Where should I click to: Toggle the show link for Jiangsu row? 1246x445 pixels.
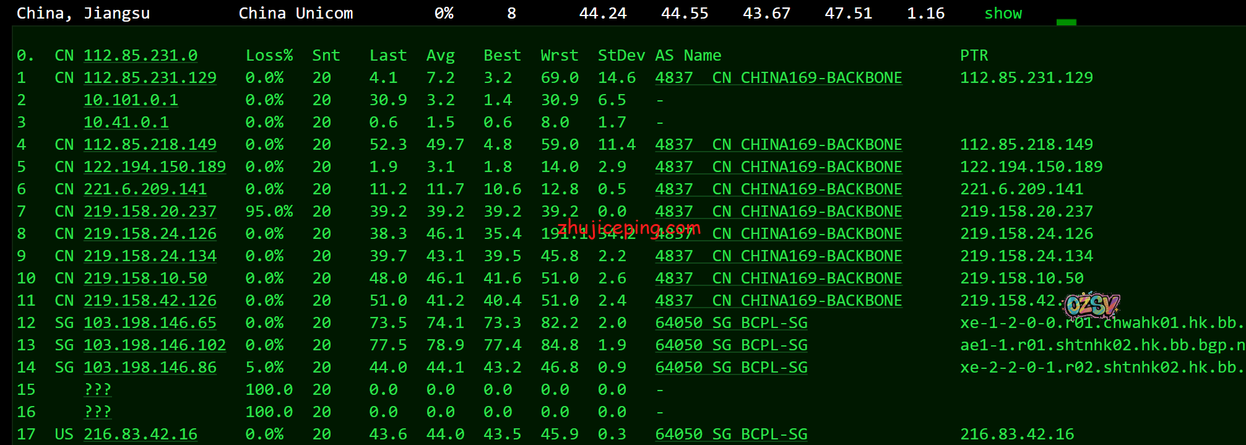[x=1003, y=13]
